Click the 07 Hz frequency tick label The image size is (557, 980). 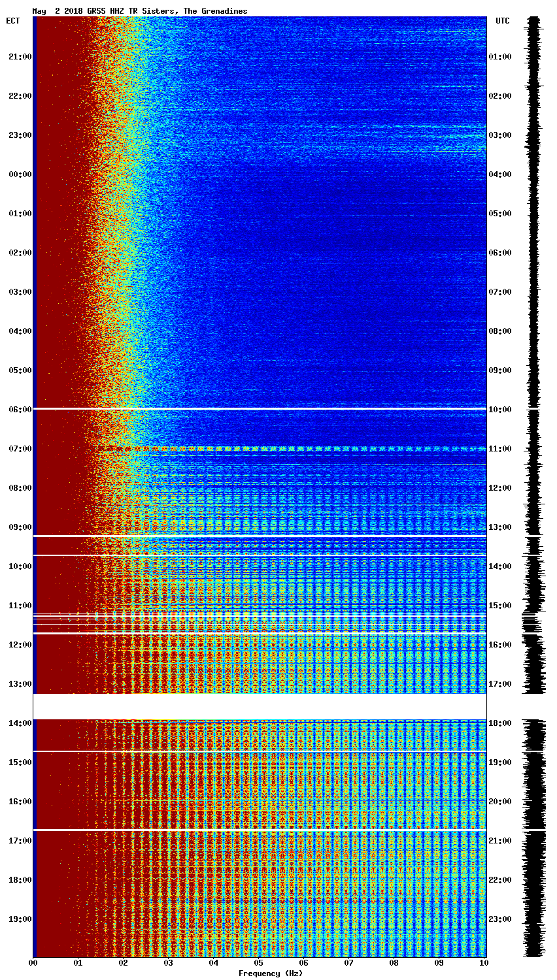click(x=349, y=963)
